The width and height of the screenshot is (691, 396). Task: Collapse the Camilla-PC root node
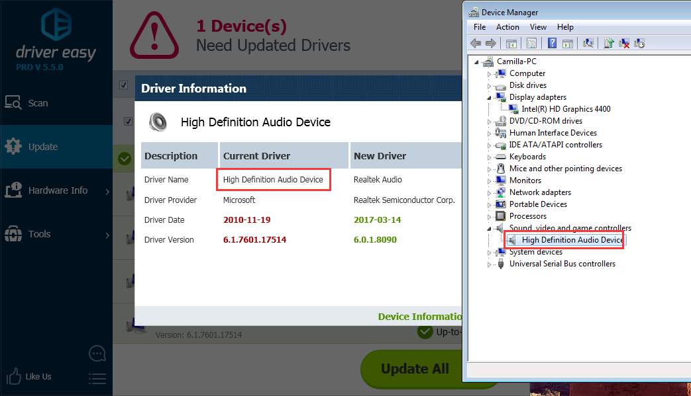[476, 62]
